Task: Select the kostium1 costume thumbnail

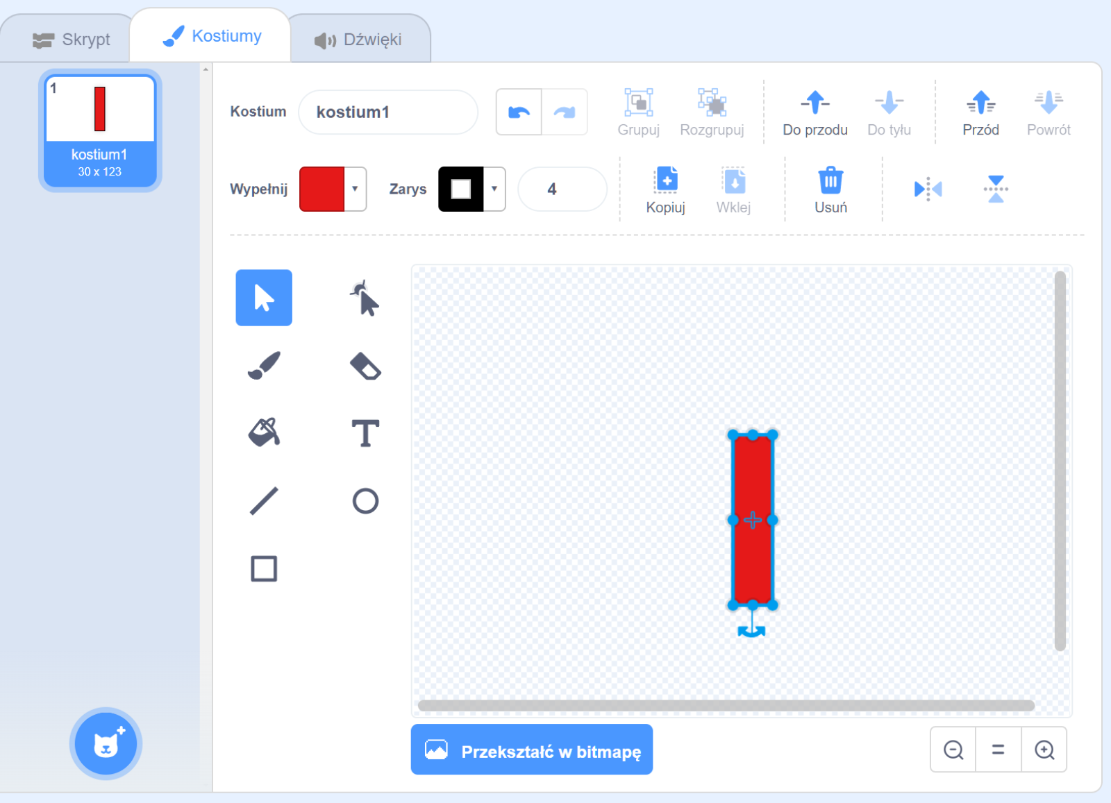Action: [100, 130]
